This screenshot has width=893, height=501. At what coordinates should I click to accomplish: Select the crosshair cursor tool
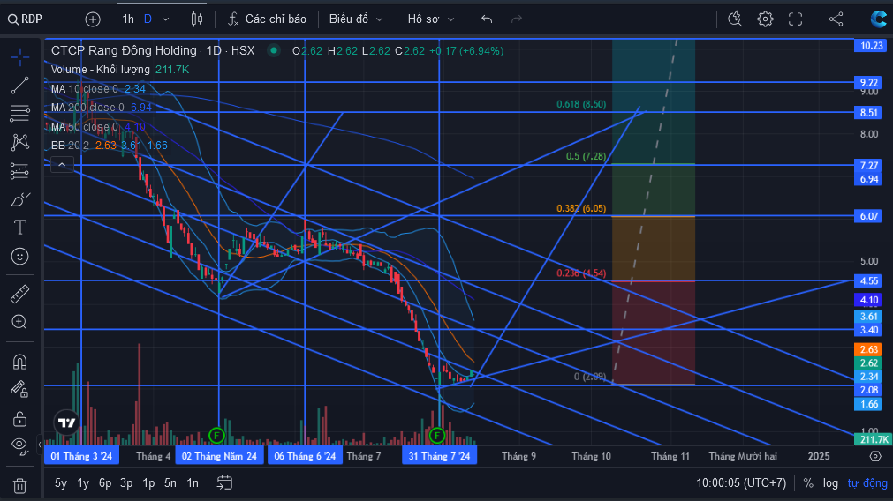pyautogui.click(x=20, y=56)
